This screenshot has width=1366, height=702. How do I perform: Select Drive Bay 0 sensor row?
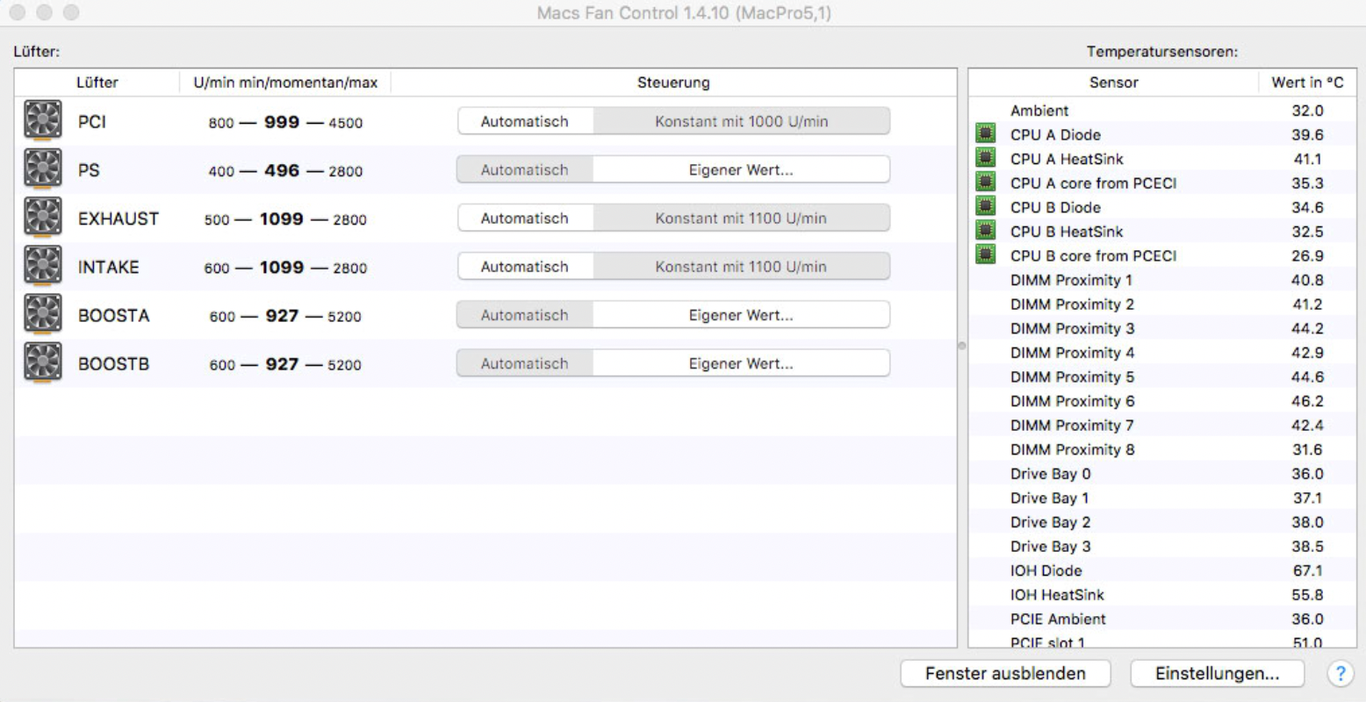pyautogui.click(x=1162, y=473)
